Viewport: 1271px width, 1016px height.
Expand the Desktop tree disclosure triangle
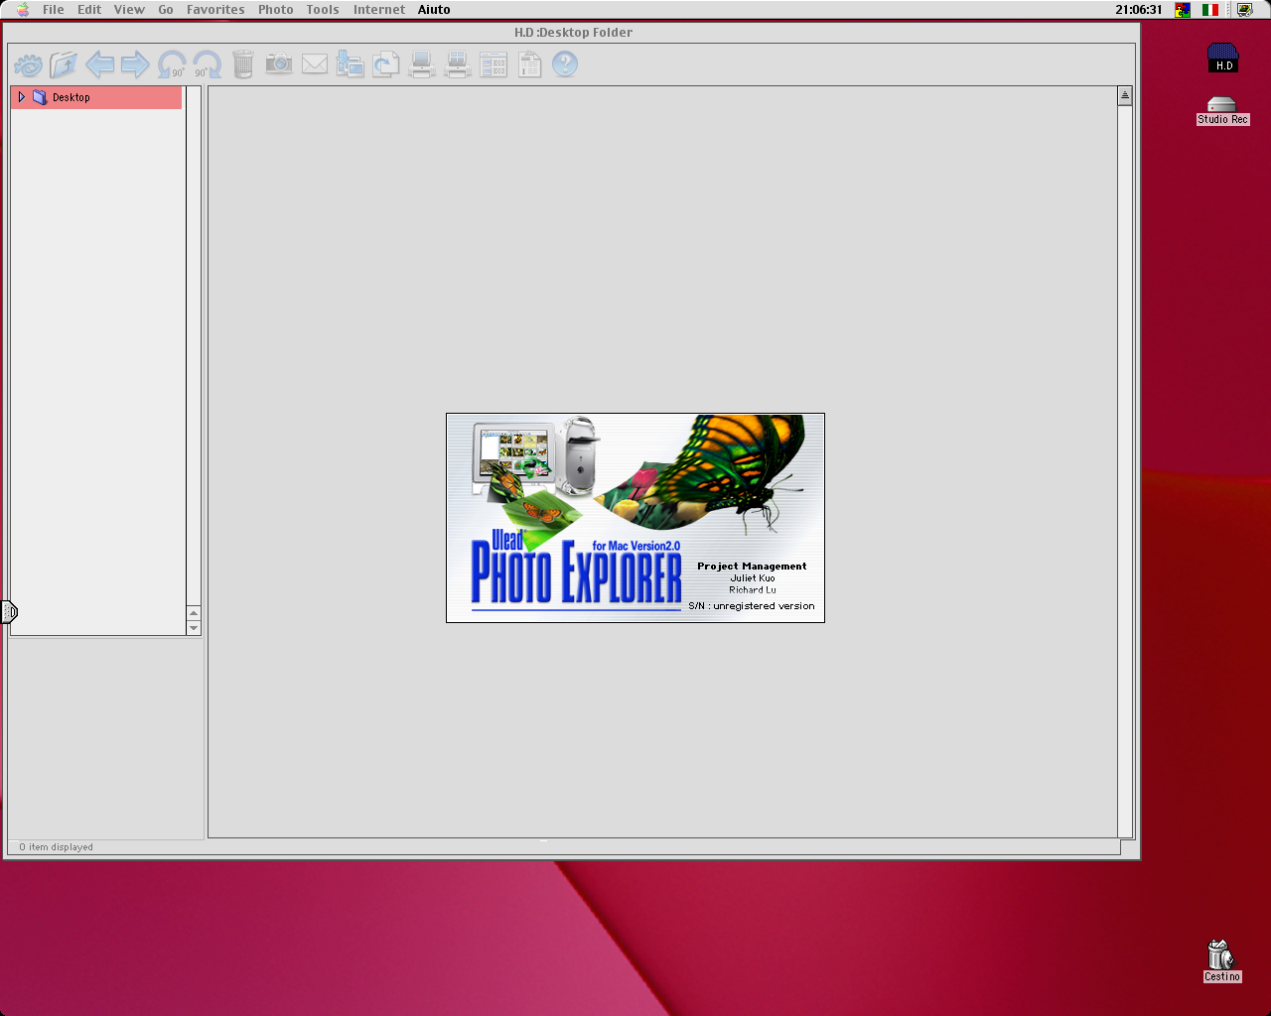pyautogui.click(x=21, y=97)
